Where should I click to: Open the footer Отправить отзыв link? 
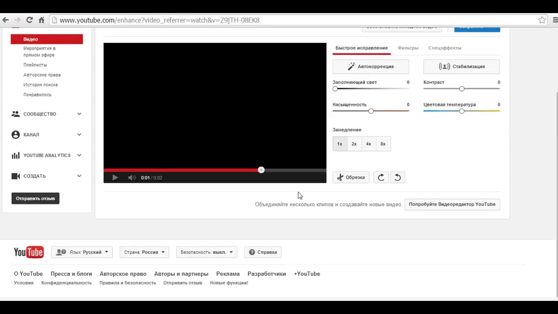pyautogui.click(x=183, y=283)
